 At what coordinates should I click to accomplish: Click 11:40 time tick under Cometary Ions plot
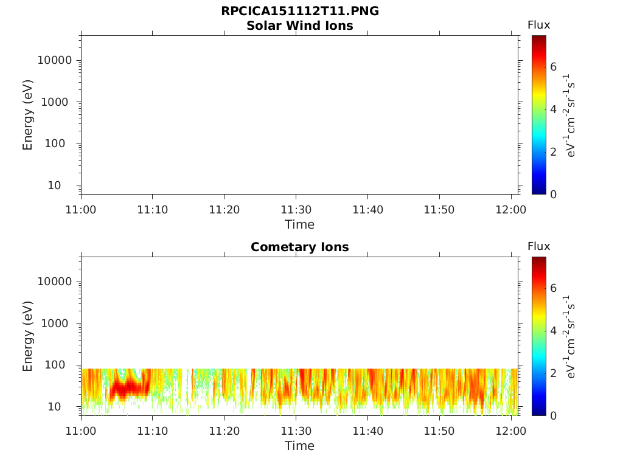click(368, 431)
